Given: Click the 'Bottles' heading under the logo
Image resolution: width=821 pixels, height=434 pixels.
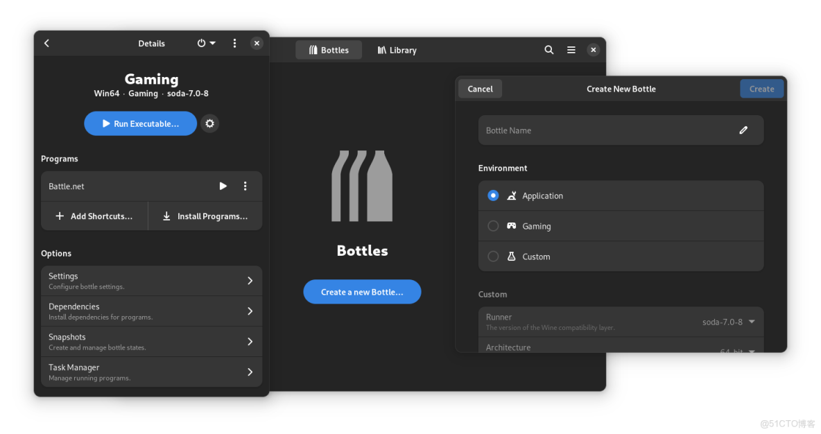Looking at the screenshot, I should pos(363,251).
